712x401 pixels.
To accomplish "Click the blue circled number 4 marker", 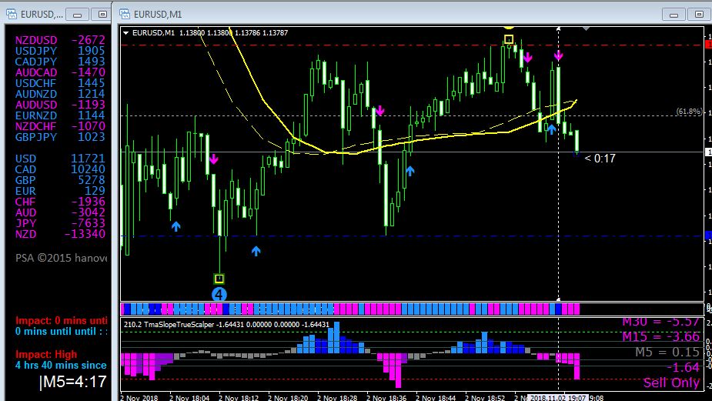I will point(219,294).
